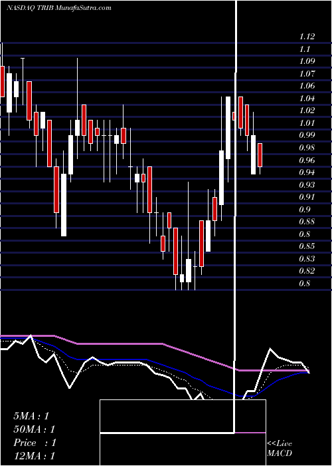Viewport: 332px width, 466px height.
Task: Click the 50MA : 1 legend entry
Action: tap(34, 429)
